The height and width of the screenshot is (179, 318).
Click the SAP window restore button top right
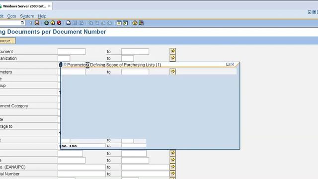[x=314, y=12]
